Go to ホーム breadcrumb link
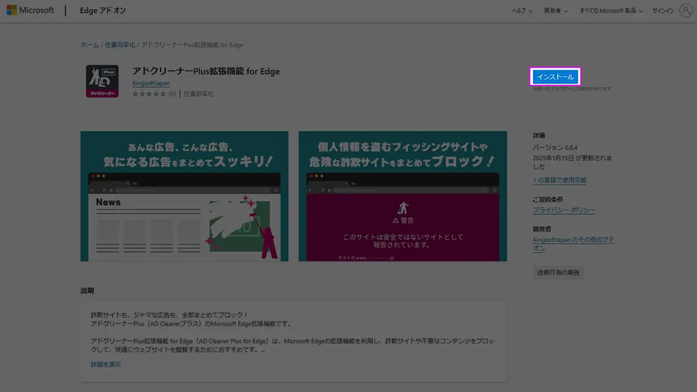The width and height of the screenshot is (697, 392). (89, 45)
